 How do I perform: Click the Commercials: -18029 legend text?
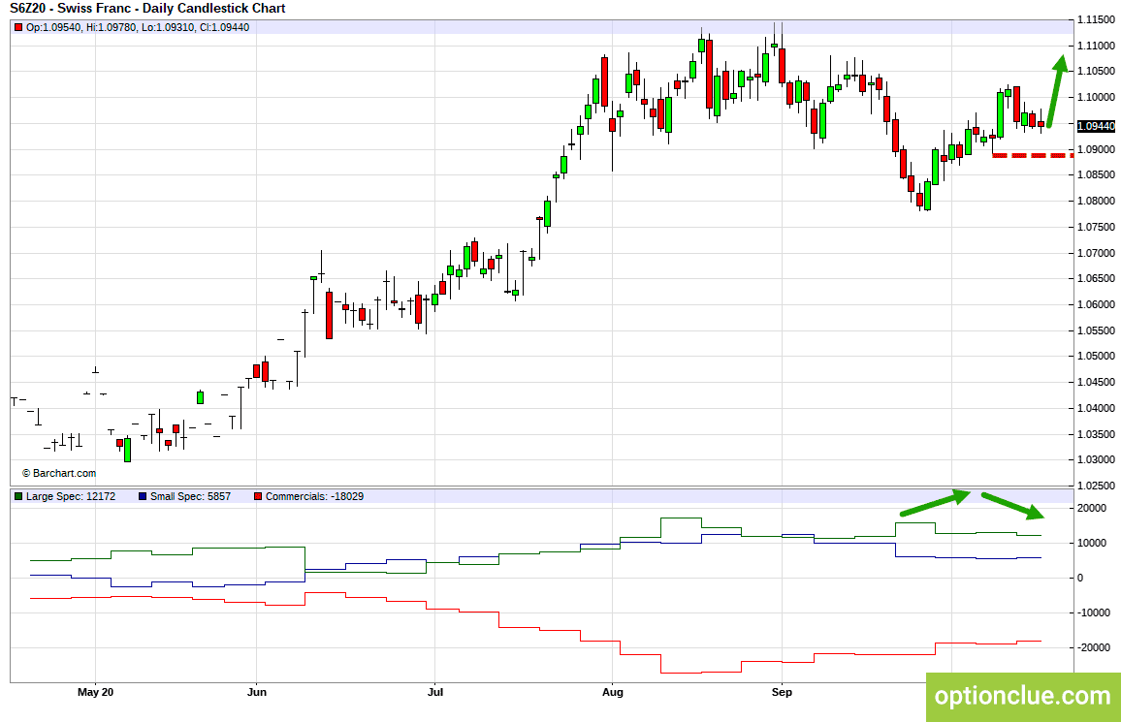click(314, 496)
